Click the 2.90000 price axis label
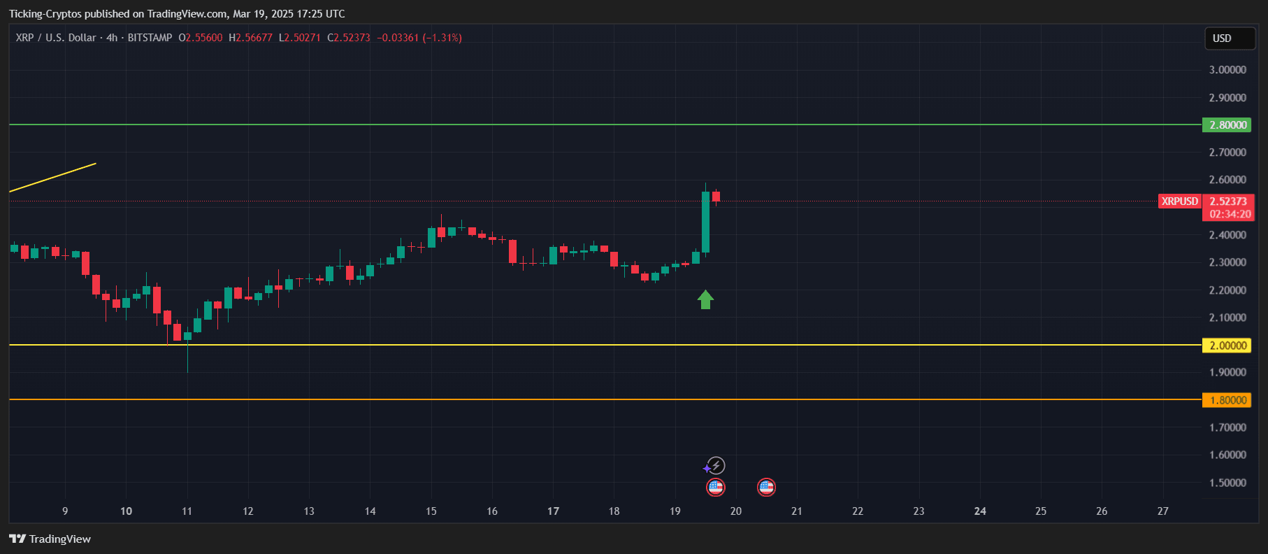1268x554 pixels. tap(1227, 97)
